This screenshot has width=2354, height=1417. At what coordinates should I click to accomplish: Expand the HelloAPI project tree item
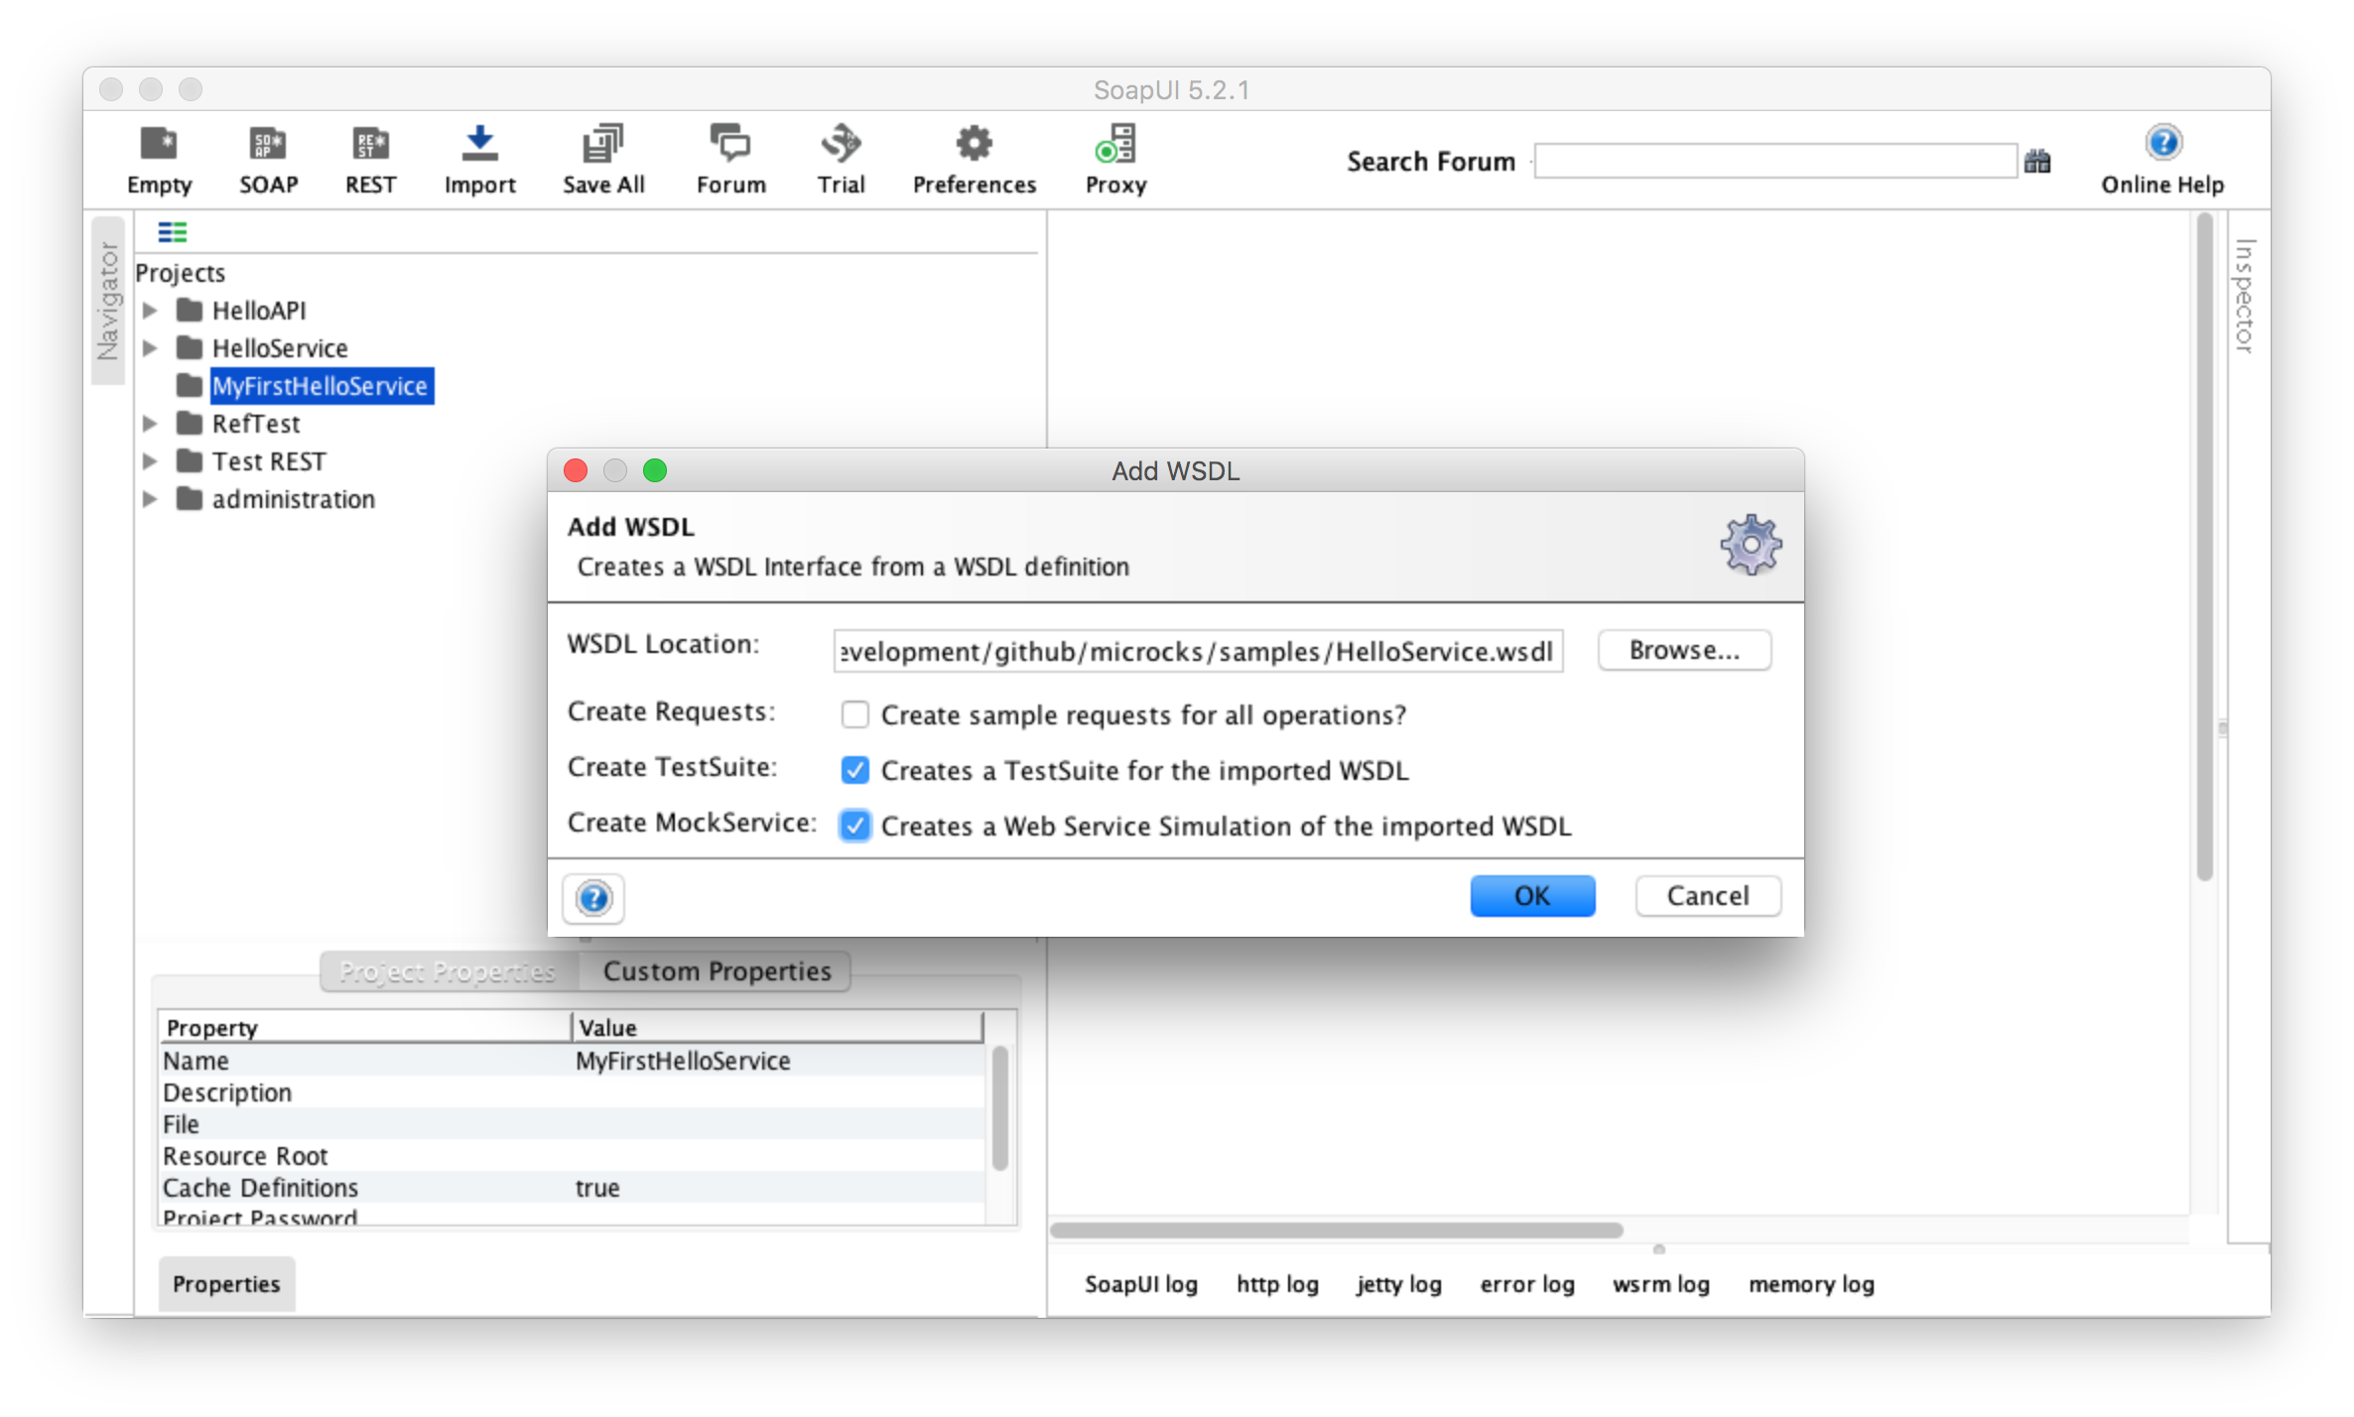(155, 310)
